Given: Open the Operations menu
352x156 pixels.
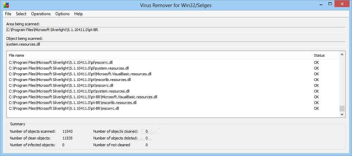Looking at the screenshot, I should coord(41,14).
